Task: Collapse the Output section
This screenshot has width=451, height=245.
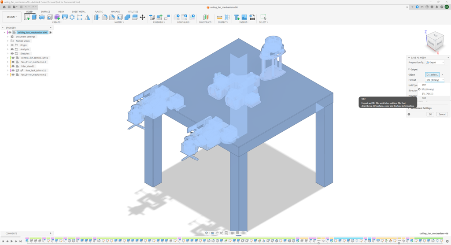Action: 409,69
